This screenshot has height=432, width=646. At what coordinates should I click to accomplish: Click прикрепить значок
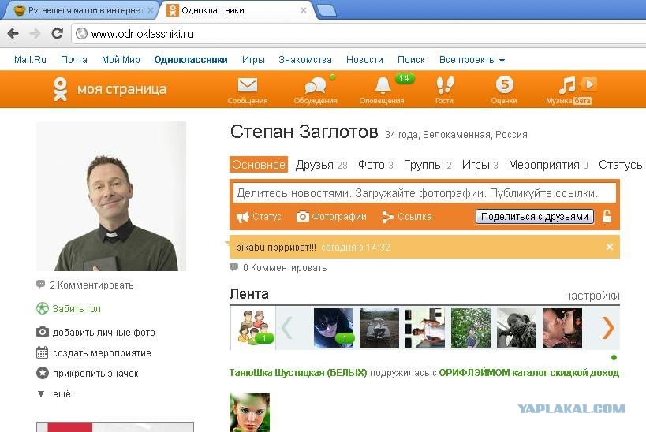click(x=88, y=373)
